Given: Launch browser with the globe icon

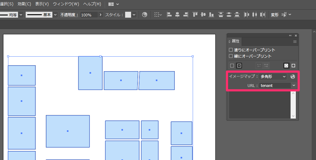Looking at the screenshot, I should point(293,76).
